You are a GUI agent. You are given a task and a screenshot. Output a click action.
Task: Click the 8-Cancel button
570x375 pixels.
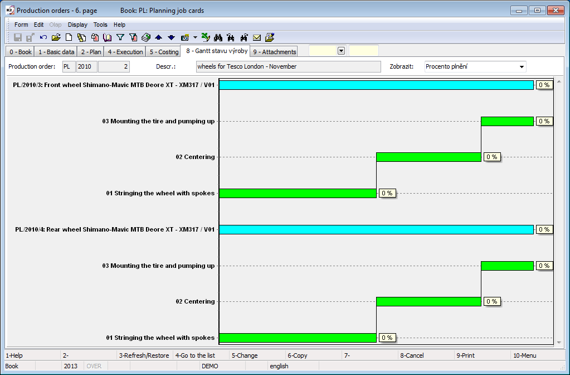tap(426, 355)
